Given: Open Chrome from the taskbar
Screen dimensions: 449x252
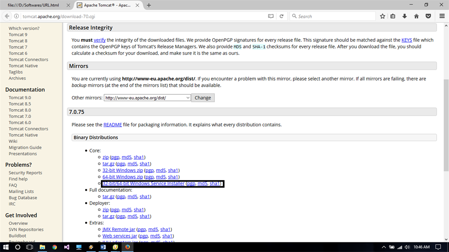Looking at the screenshot, I should 54,247.
